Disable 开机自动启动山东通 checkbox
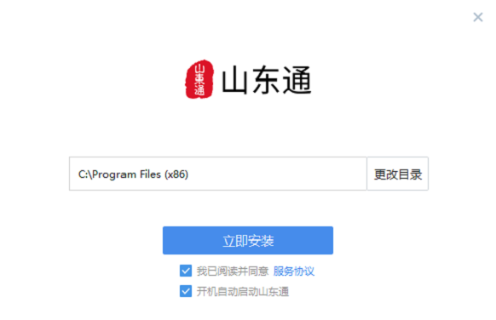The height and width of the screenshot is (320, 496). coord(186,291)
